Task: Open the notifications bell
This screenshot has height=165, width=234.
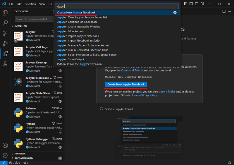Action: (230, 163)
